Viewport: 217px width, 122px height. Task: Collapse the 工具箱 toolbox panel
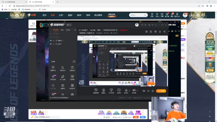[74, 62]
